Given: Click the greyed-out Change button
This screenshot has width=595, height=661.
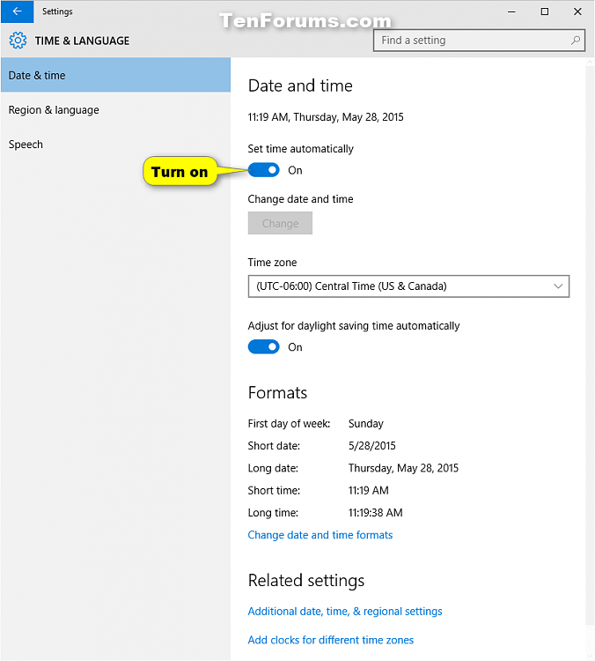Looking at the screenshot, I should (280, 223).
